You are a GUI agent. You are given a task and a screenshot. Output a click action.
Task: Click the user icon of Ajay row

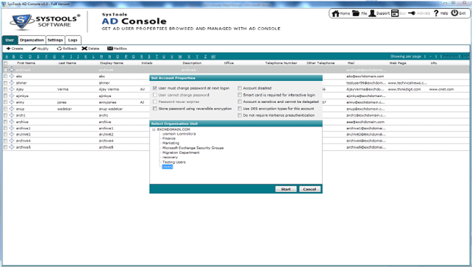click(12, 89)
